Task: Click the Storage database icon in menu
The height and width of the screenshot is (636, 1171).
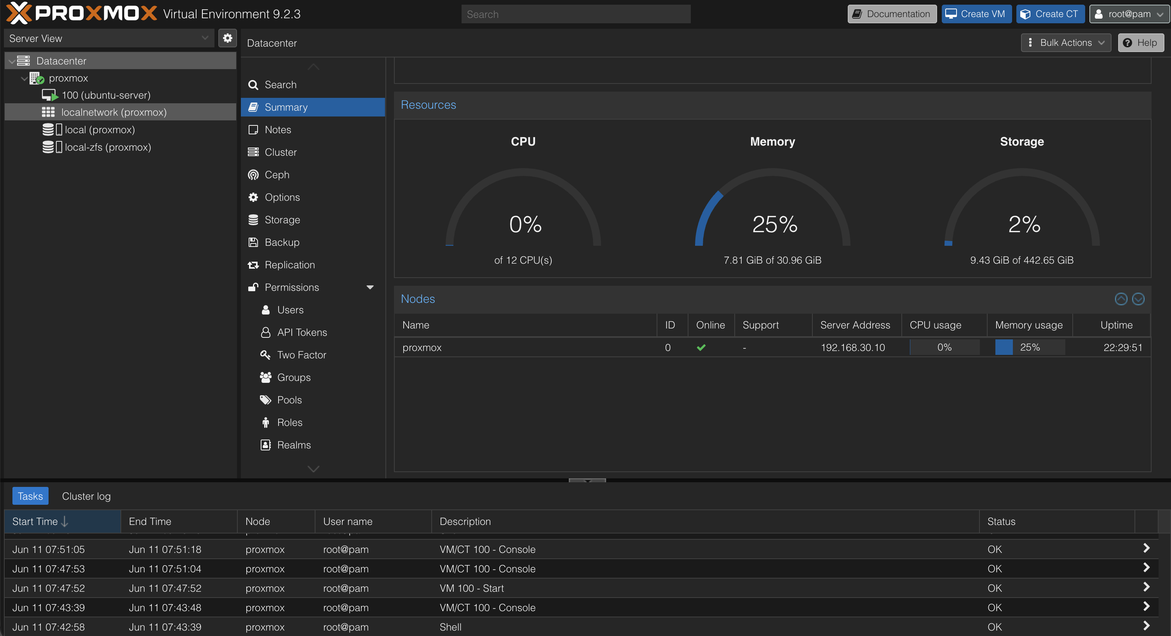Action: coord(253,220)
